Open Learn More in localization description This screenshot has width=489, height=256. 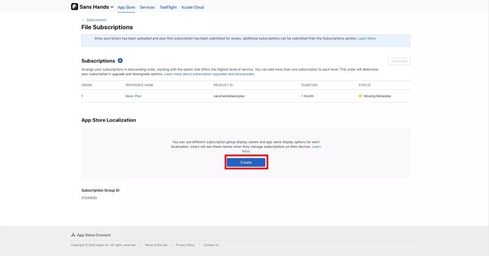point(316,147)
